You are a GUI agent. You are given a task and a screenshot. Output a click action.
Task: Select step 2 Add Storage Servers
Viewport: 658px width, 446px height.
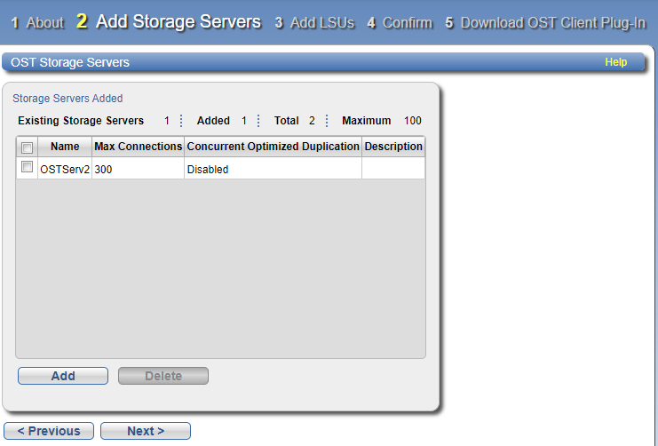coord(169,22)
